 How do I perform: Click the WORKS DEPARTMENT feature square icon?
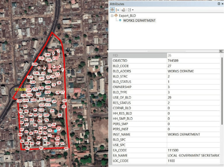[120, 20]
